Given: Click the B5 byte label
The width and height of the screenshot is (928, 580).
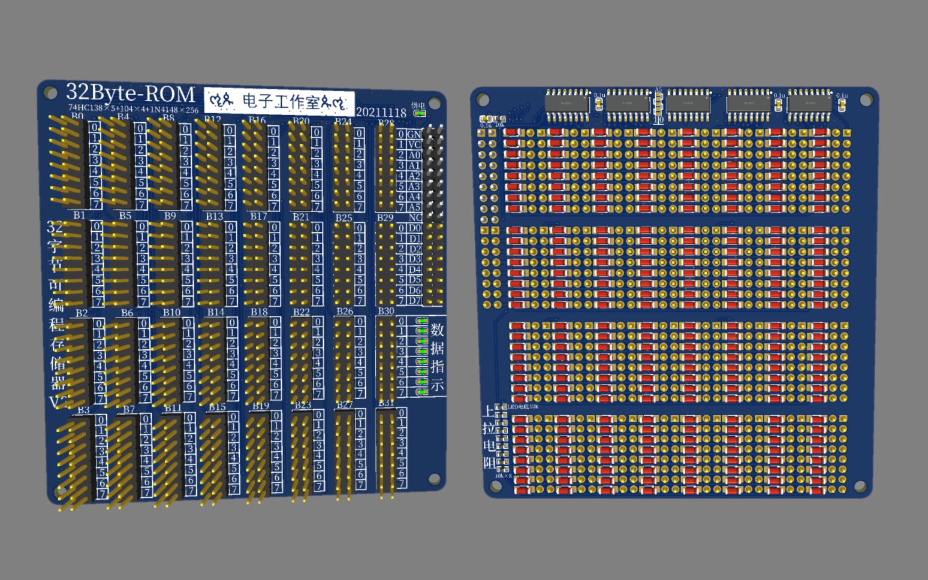Looking at the screenshot, I should pyautogui.click(x=125, y=215).
